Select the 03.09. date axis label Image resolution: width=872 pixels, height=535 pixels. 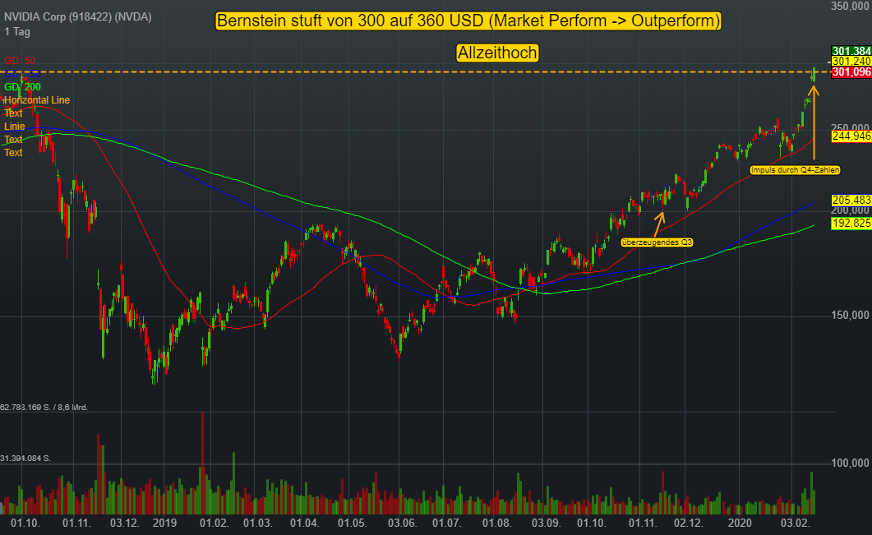point(546,523)
